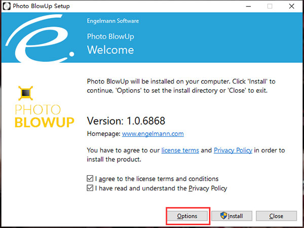
Task: Click the Photo BlowUp title bar icon
Action: coord(7,6)
